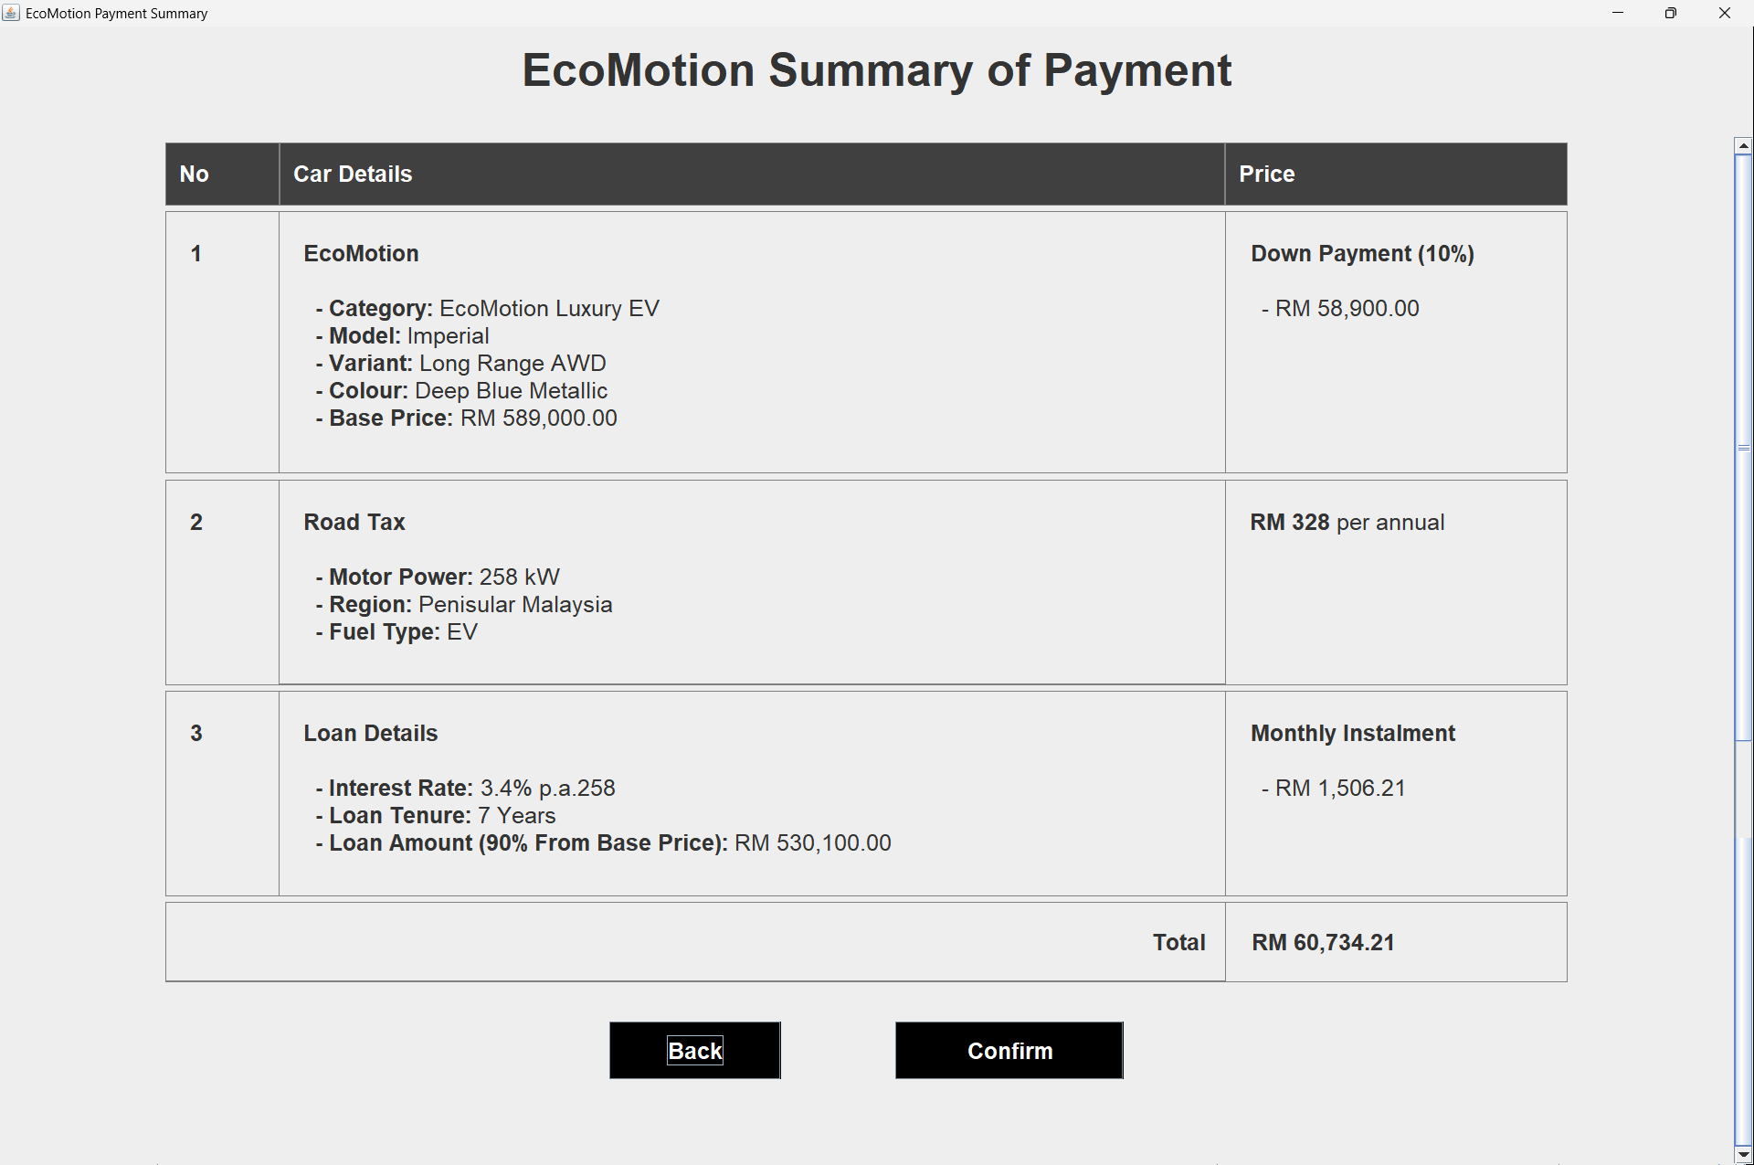Click the Monthly Instalment price cell
1754x1165 pixels.
click(1395, 793)
